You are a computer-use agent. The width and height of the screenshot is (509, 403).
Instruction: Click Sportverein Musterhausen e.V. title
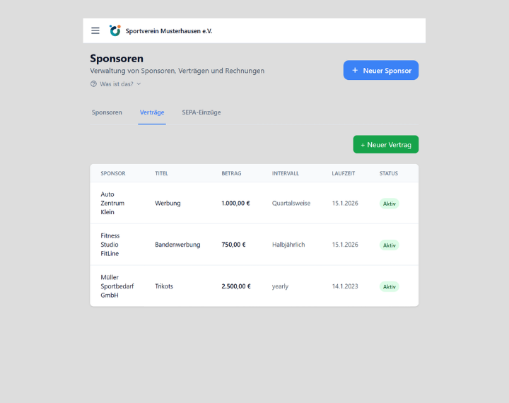tap(168, 31)
